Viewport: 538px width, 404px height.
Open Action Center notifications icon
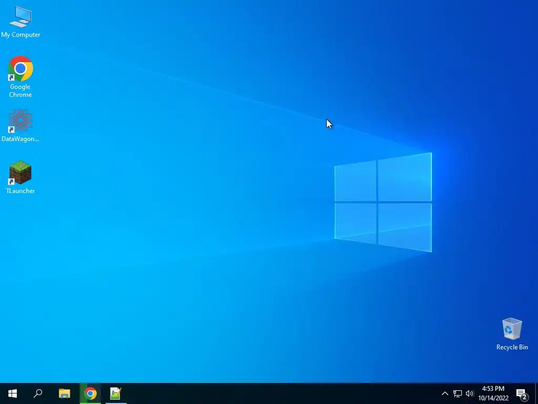click(x=522, y=393)
